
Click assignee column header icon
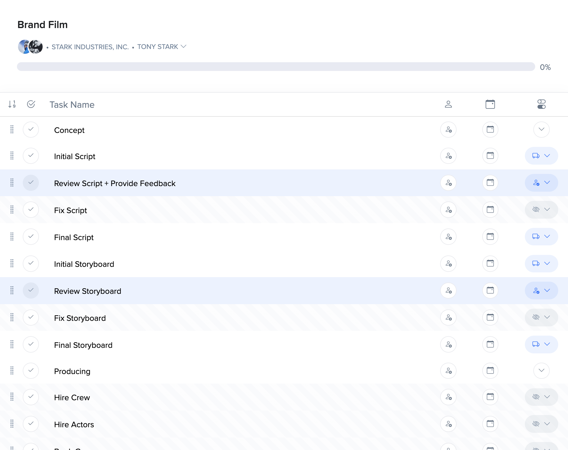[x=448, y=104]
